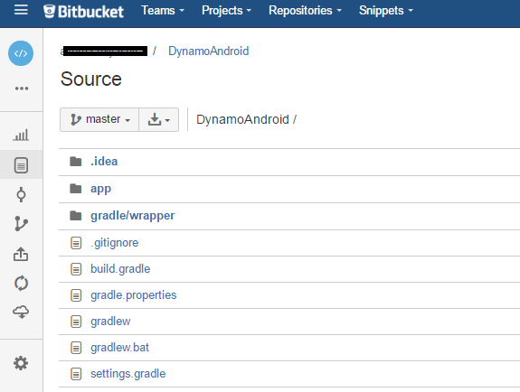This screenshot has width=520, height=392.
Task: Open the app folder
Action: pos(100,189)
